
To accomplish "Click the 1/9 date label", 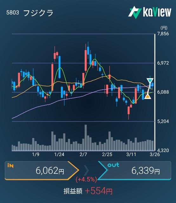I will pos(36,154).
